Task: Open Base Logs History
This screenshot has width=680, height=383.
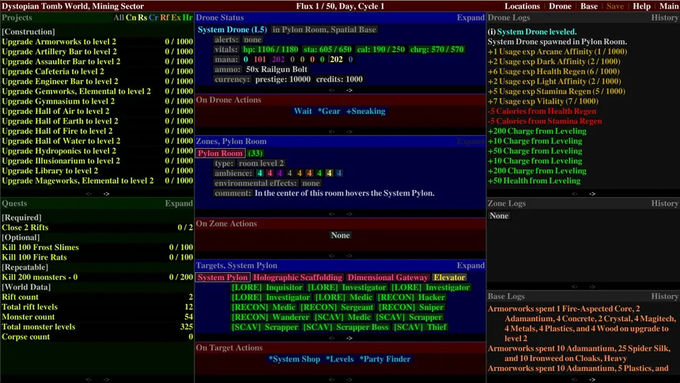Action: tap(664, 297)
